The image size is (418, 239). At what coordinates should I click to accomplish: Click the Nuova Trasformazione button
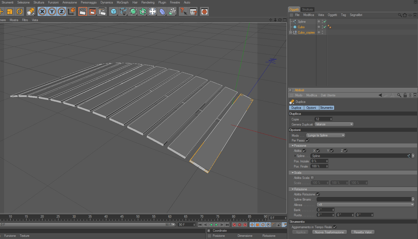click(329, 232)
